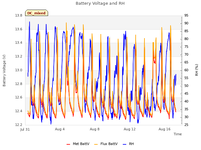Click the 40 RH tick label
Screen dimensions: 201x150
[x=186, y=101]
